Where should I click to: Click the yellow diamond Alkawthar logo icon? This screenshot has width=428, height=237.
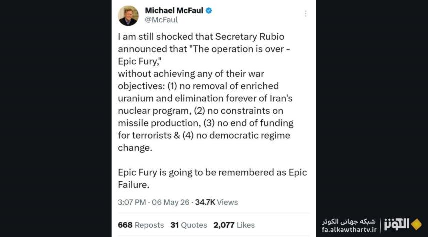click(416, 224)
